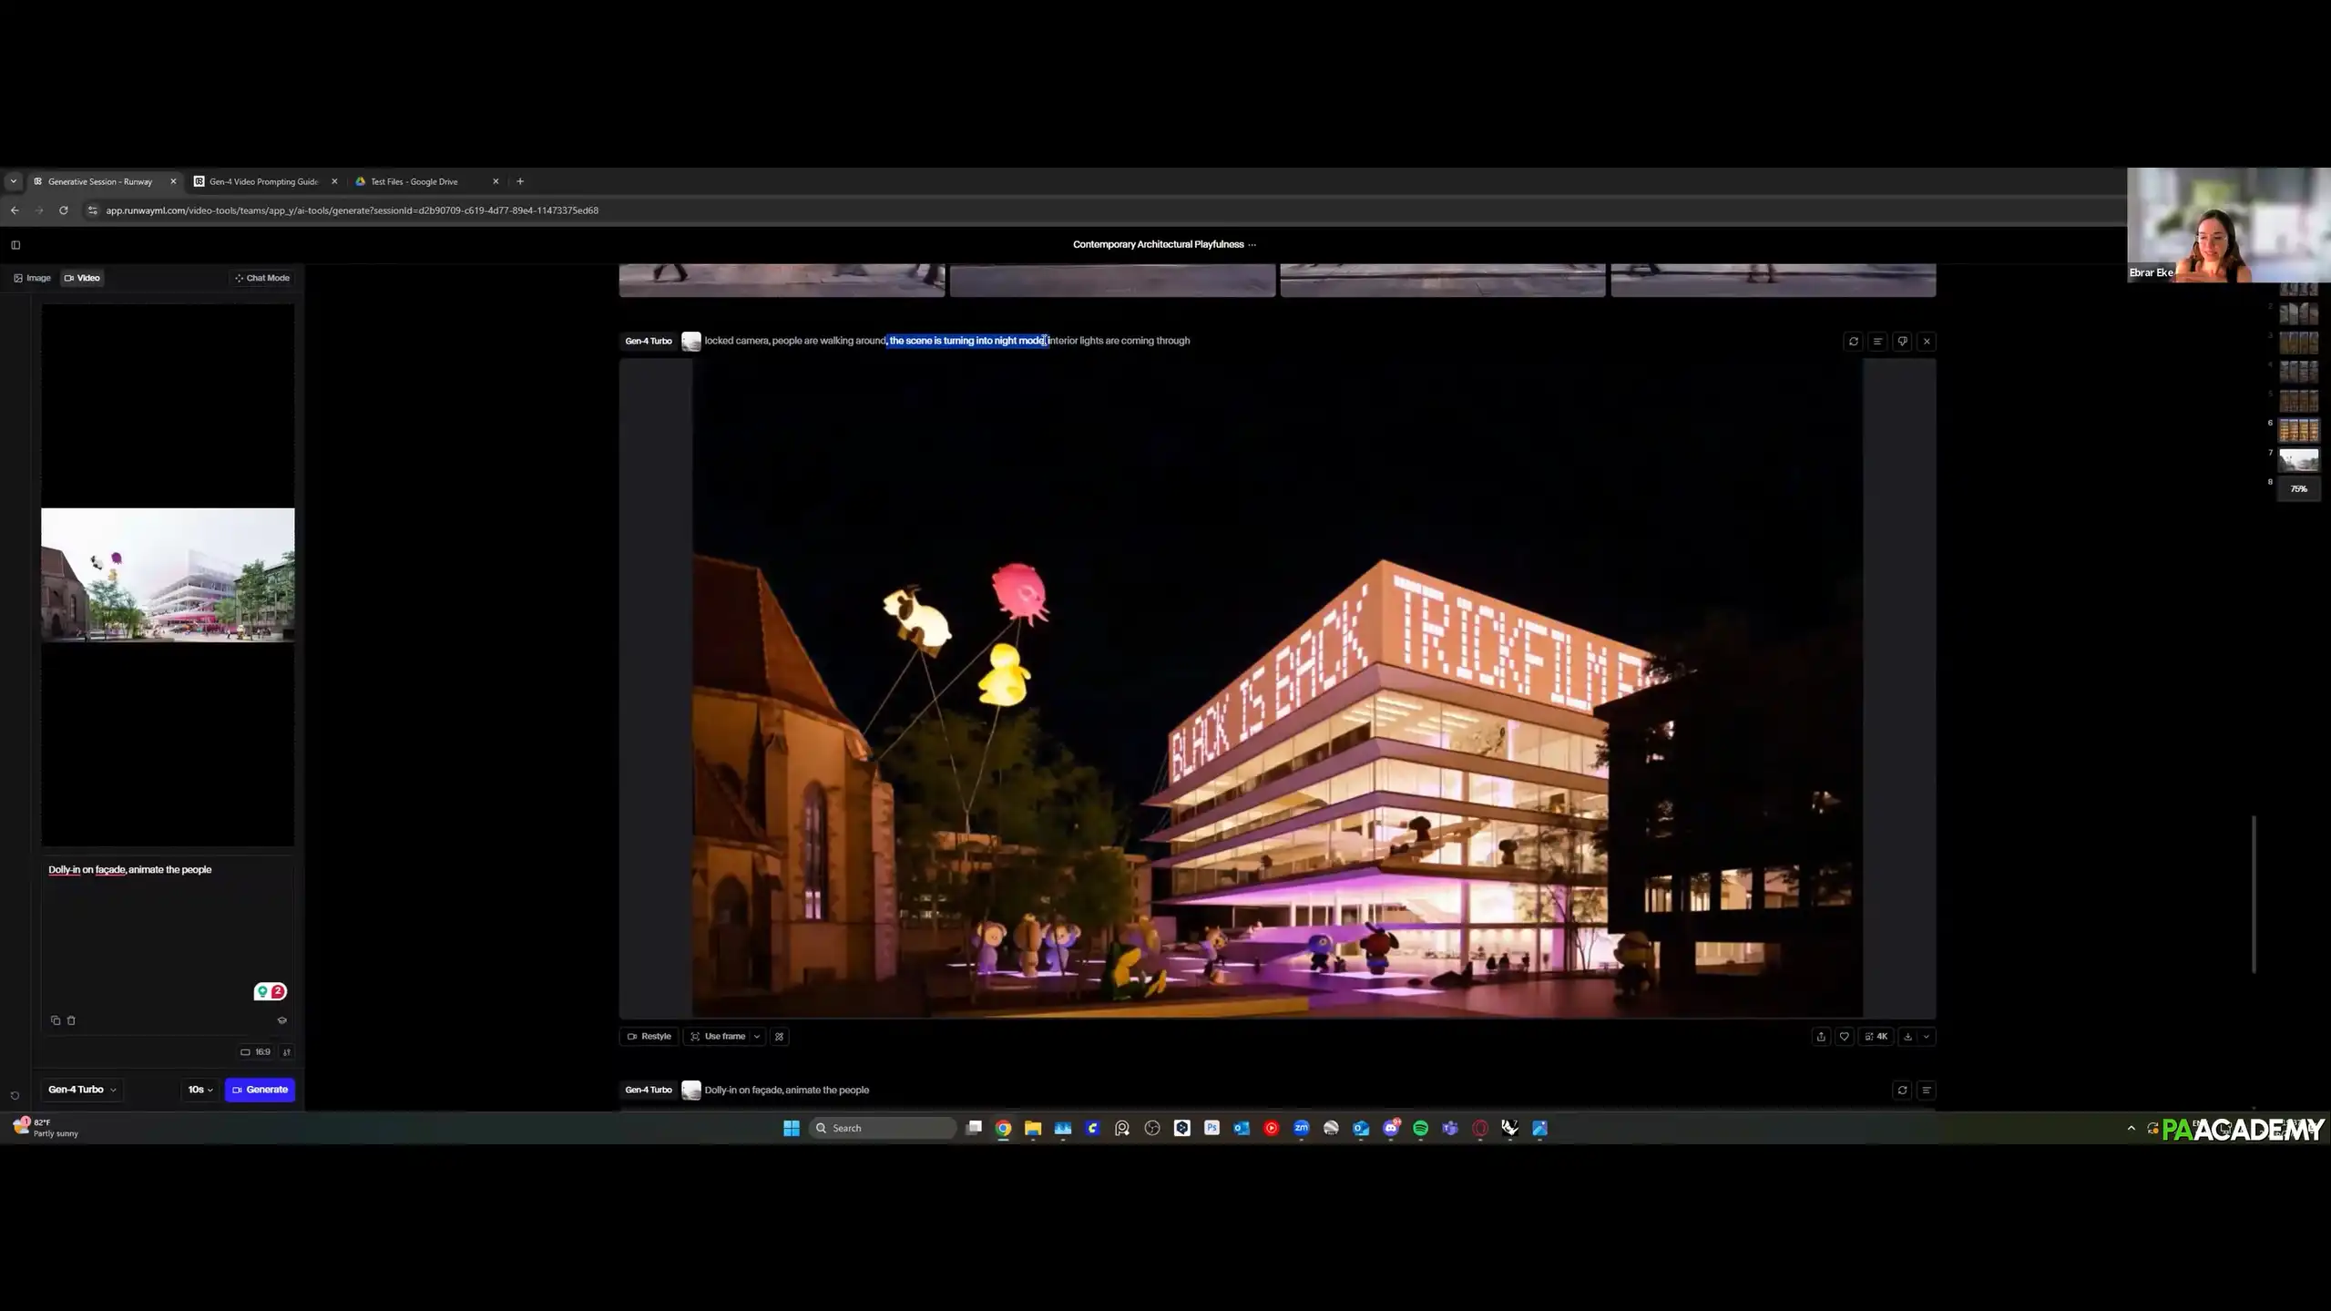Delete the prompt with the trash icon

tap(71, 1020)
